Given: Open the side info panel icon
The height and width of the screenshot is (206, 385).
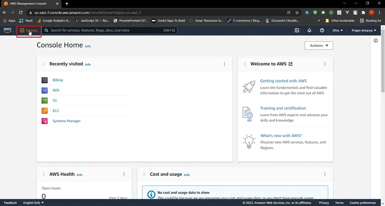Looking at the screenshot, I should pyautogui.click(x=376, y=41).
